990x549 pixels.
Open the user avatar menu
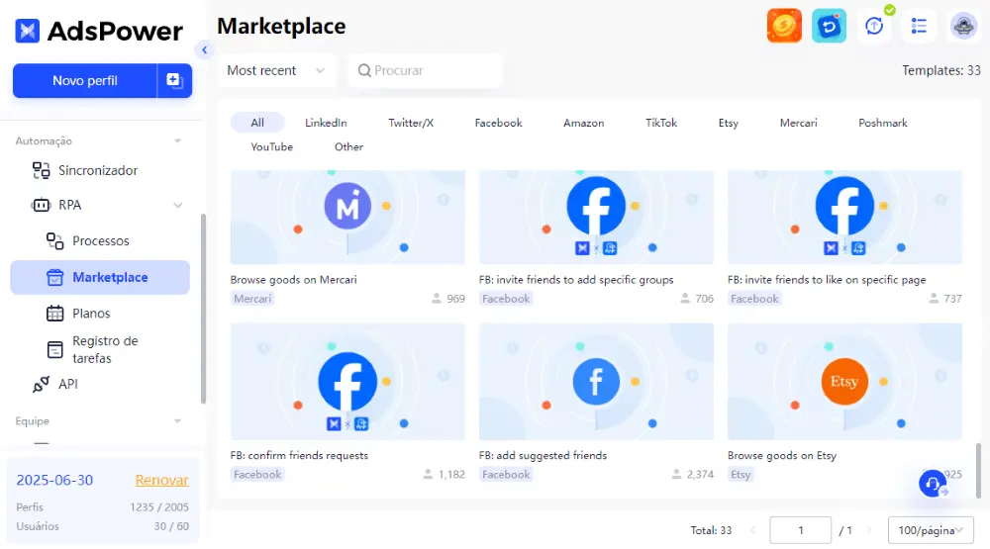(963, 26)
